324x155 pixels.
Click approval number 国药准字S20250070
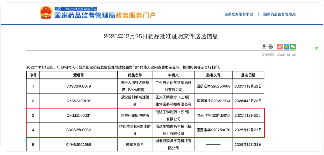[x=213, y=130]
